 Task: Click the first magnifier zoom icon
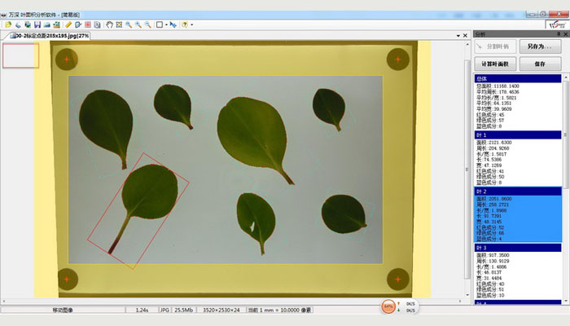coord(129,24)
